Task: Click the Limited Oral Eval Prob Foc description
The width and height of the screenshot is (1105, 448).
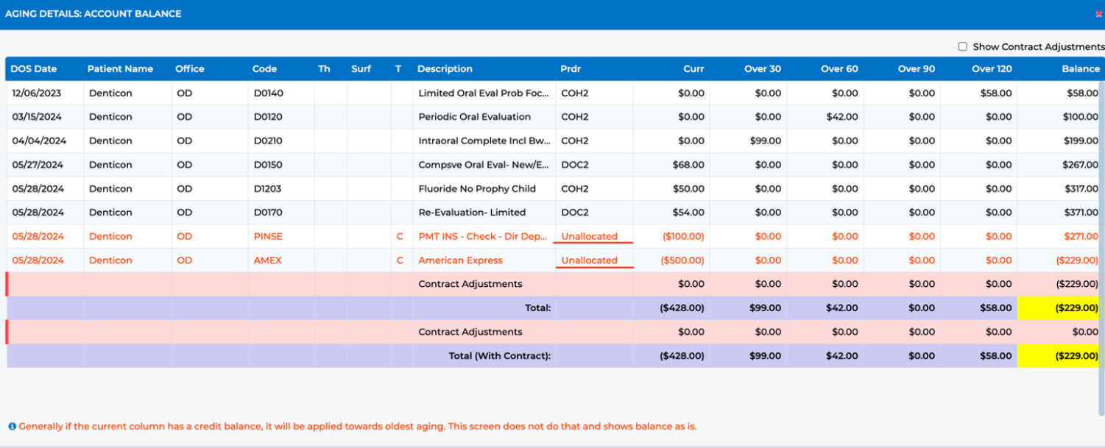Action: coord(484,93)
